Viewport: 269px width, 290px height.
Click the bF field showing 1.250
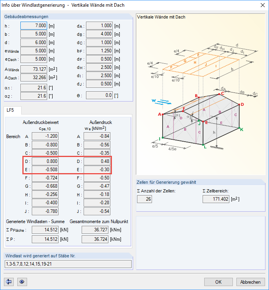(x=99, y=51)
